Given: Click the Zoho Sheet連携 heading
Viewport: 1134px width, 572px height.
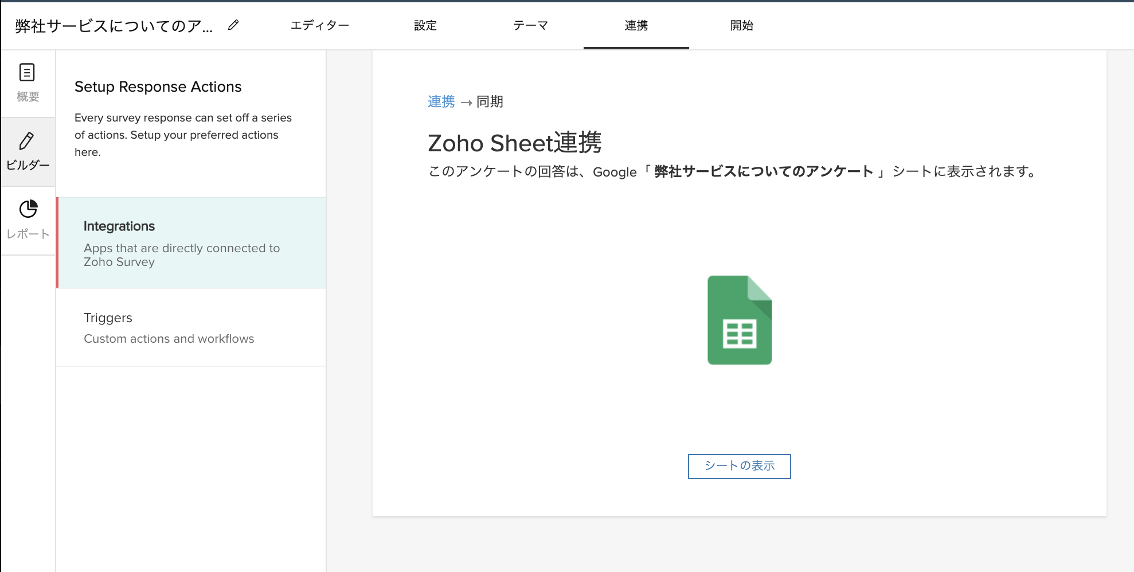Looking at the screenshot, I should click(514, 143).
